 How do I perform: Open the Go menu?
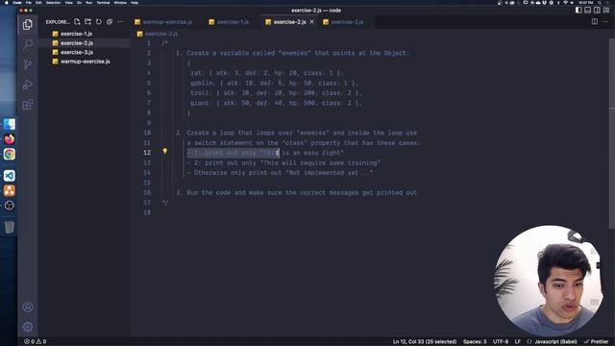[x=79, y=2]
